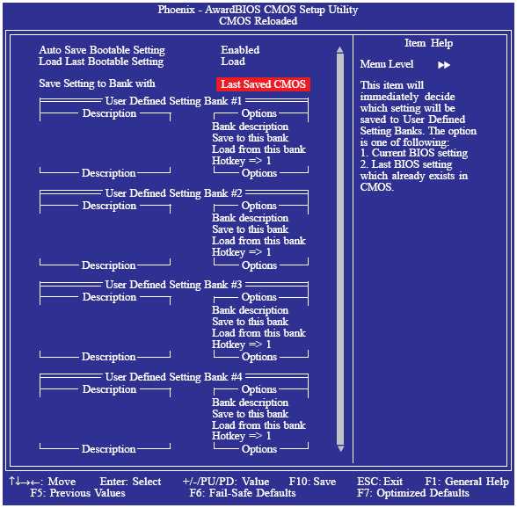
Task: Click F6: Fail-Safe Defaults footer text
Action: [243, 493]
